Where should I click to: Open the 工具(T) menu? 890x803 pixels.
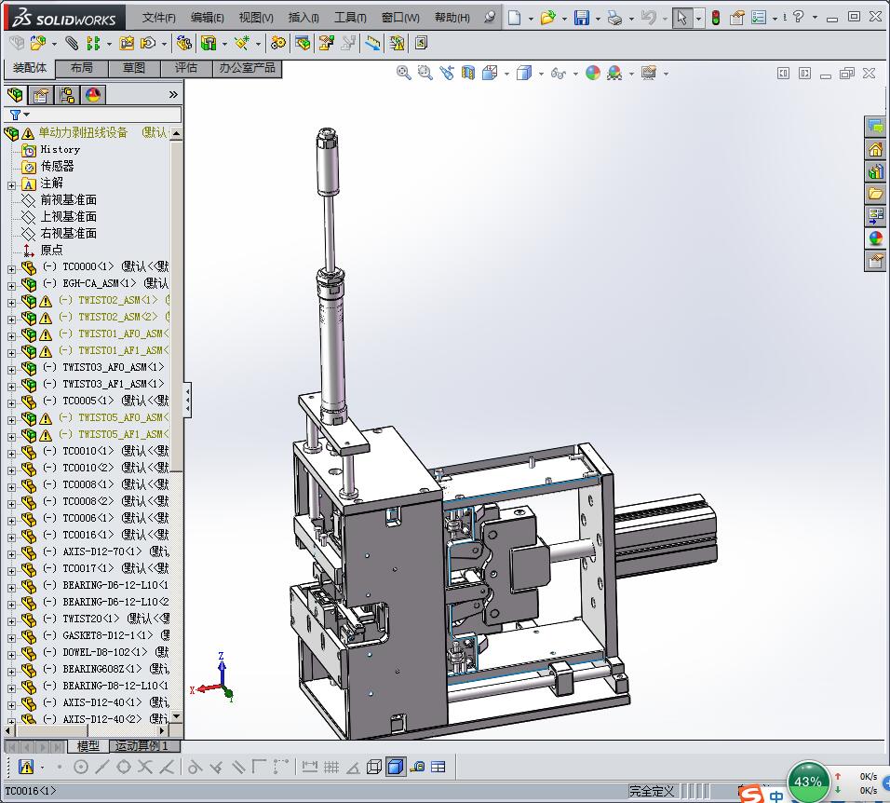tap(350, 18)
